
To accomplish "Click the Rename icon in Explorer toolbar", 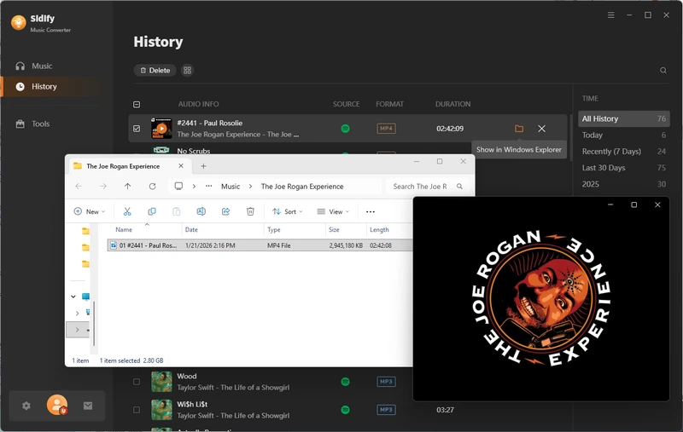I will tap(201, 211).
